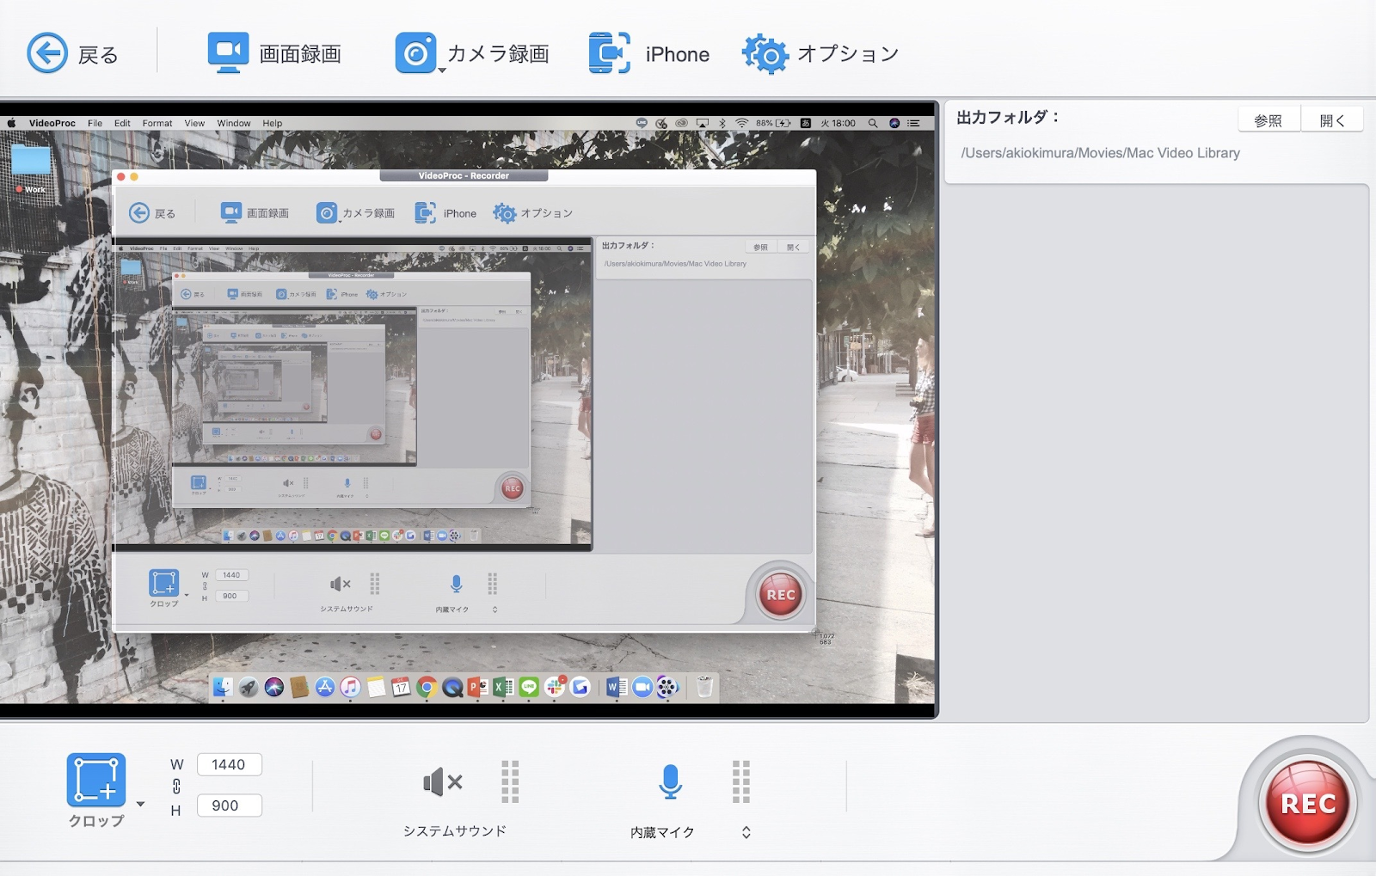
Task: Click the Siri icon in the previewed menu bar
Action: point(894,123)
